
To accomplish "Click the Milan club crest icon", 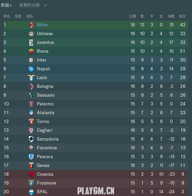I will pyautogui.click(x=31, y=25).
